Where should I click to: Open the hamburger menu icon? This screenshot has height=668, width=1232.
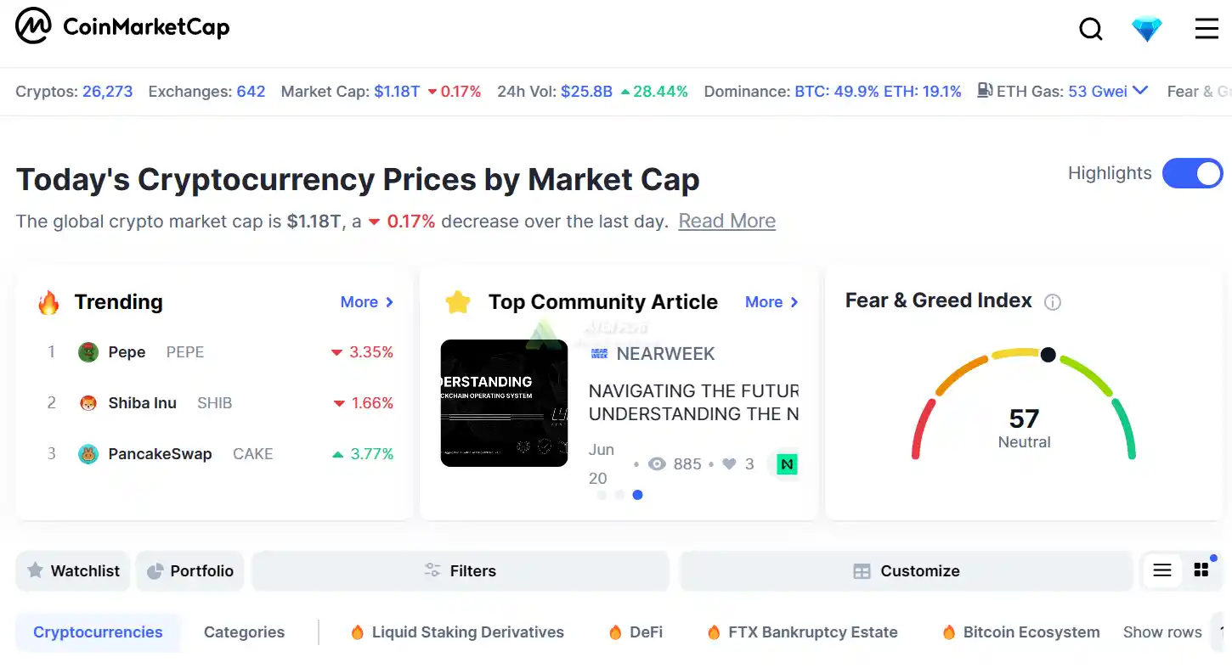1207,29
